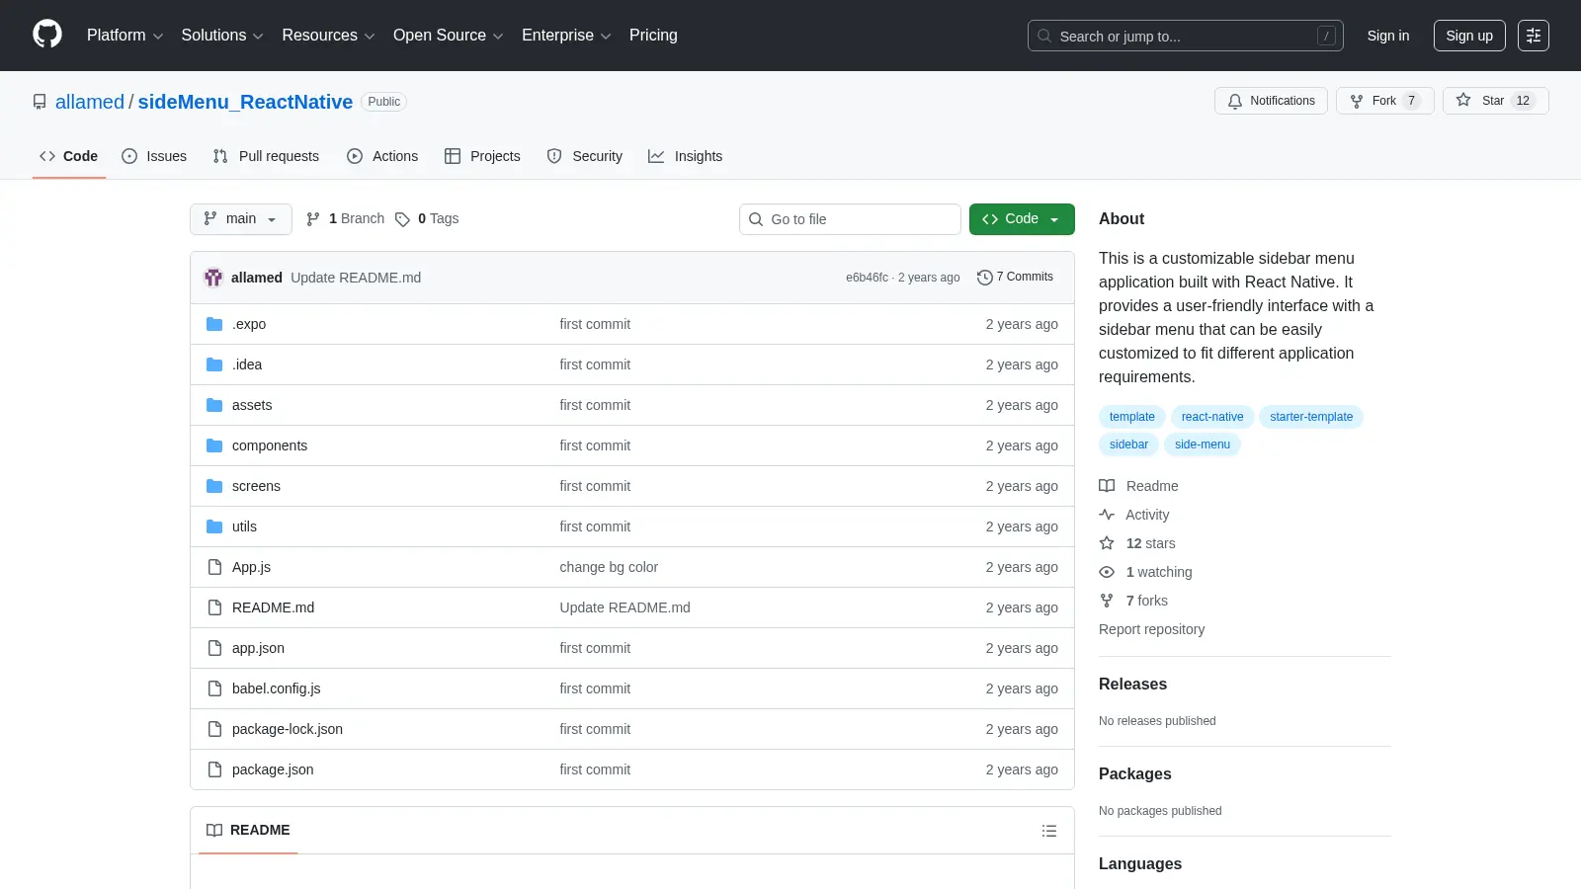Click the 'change bg color' commit message

[609, 567]
